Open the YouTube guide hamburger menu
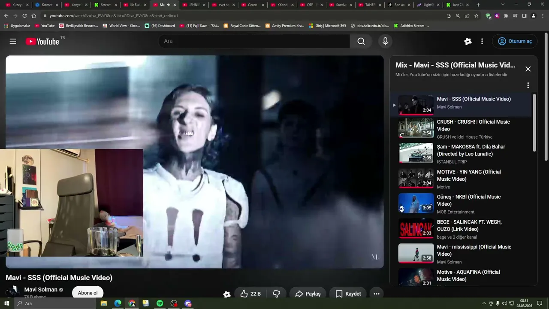The width and height of the screenshot is (549, 309). [13, 41]
